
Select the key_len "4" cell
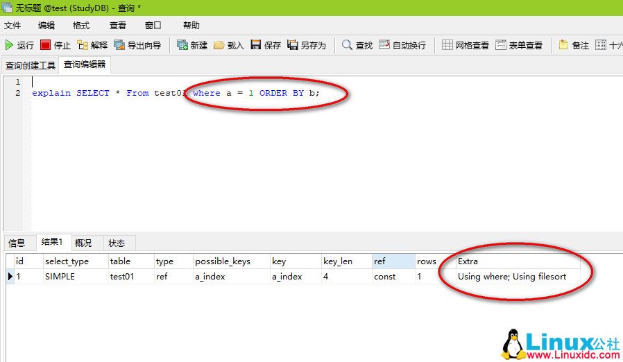click(x=346, y=276)
